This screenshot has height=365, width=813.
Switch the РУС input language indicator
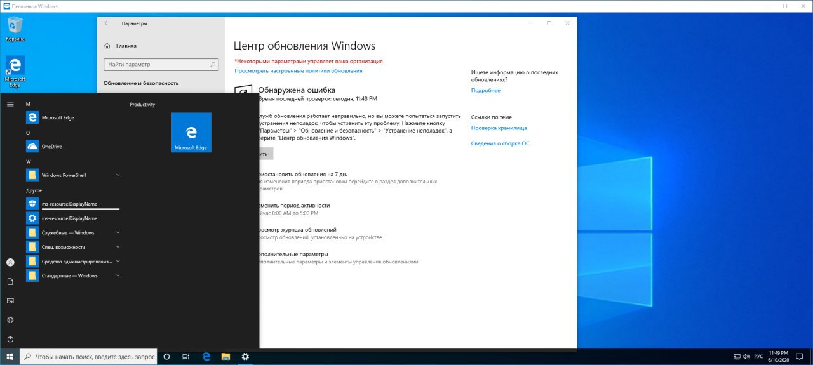[x=758, y=357]
